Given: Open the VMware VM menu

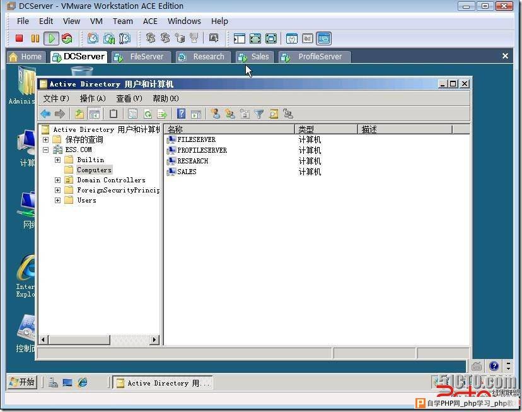Looking at the screenshot, I should click(96, 21).
